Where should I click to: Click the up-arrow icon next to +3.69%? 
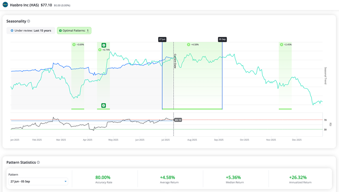(74, 44)
